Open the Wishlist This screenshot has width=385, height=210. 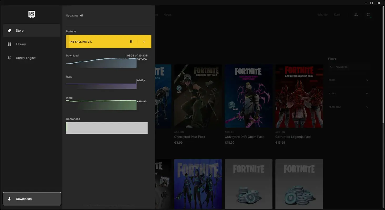pos(323,15)
